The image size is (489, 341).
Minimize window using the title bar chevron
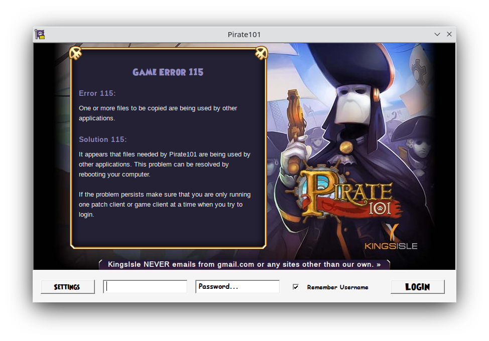click(437, 35)
